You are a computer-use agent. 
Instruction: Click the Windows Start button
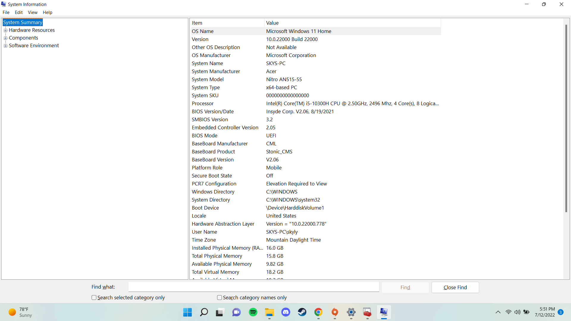[x=187, y=312]
